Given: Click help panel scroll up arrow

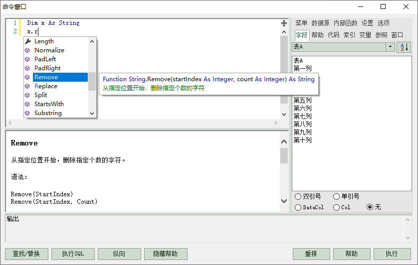Looking at the screenshot, I should 284,141.
